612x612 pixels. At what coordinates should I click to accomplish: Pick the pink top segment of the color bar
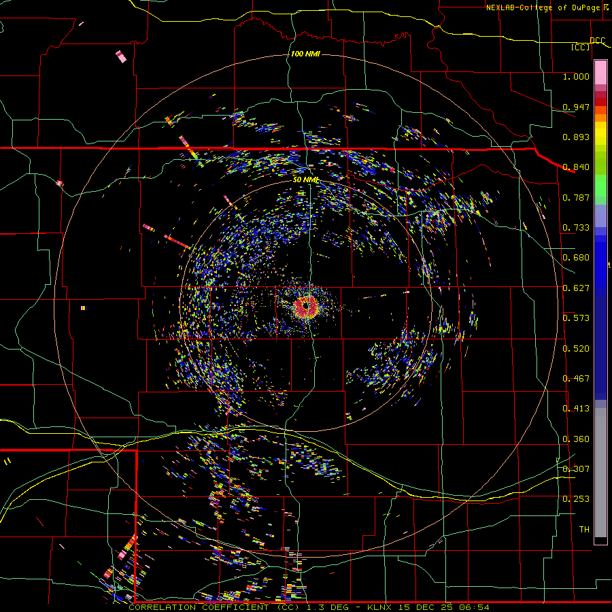point(600,72)
